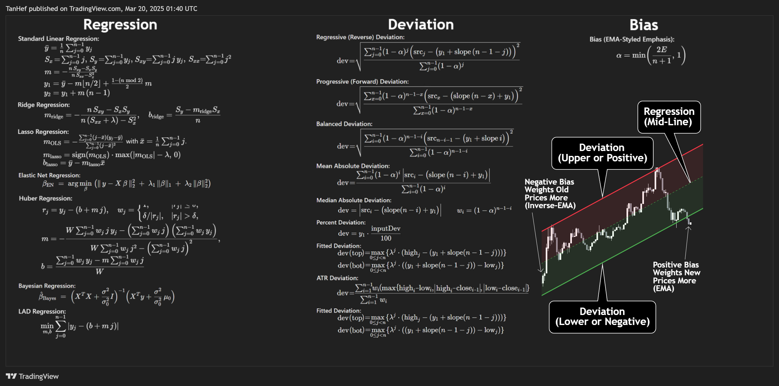
Task: Click the ATR dev weighted true range formula
Action: 433,293
